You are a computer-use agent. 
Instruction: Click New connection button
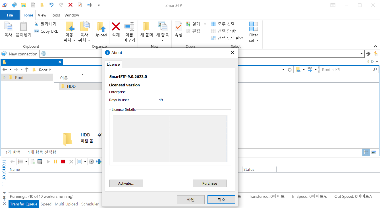tap(20, 54)
